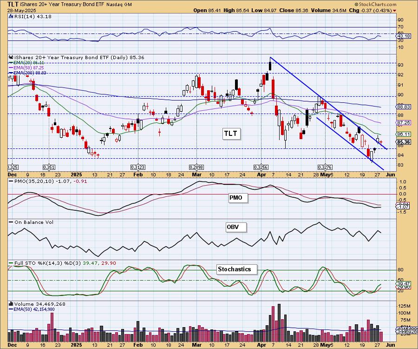Click the TLT annotation box on the price chart
This screenshot has height=349, width=418.
click(231, 133)
